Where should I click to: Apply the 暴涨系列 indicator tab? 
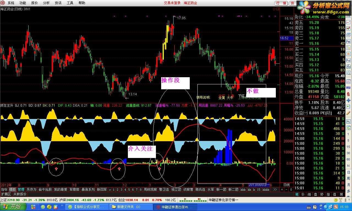tap(88, 190)
